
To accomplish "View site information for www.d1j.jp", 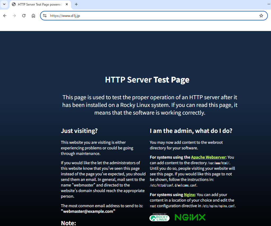I will click(45, 16).
